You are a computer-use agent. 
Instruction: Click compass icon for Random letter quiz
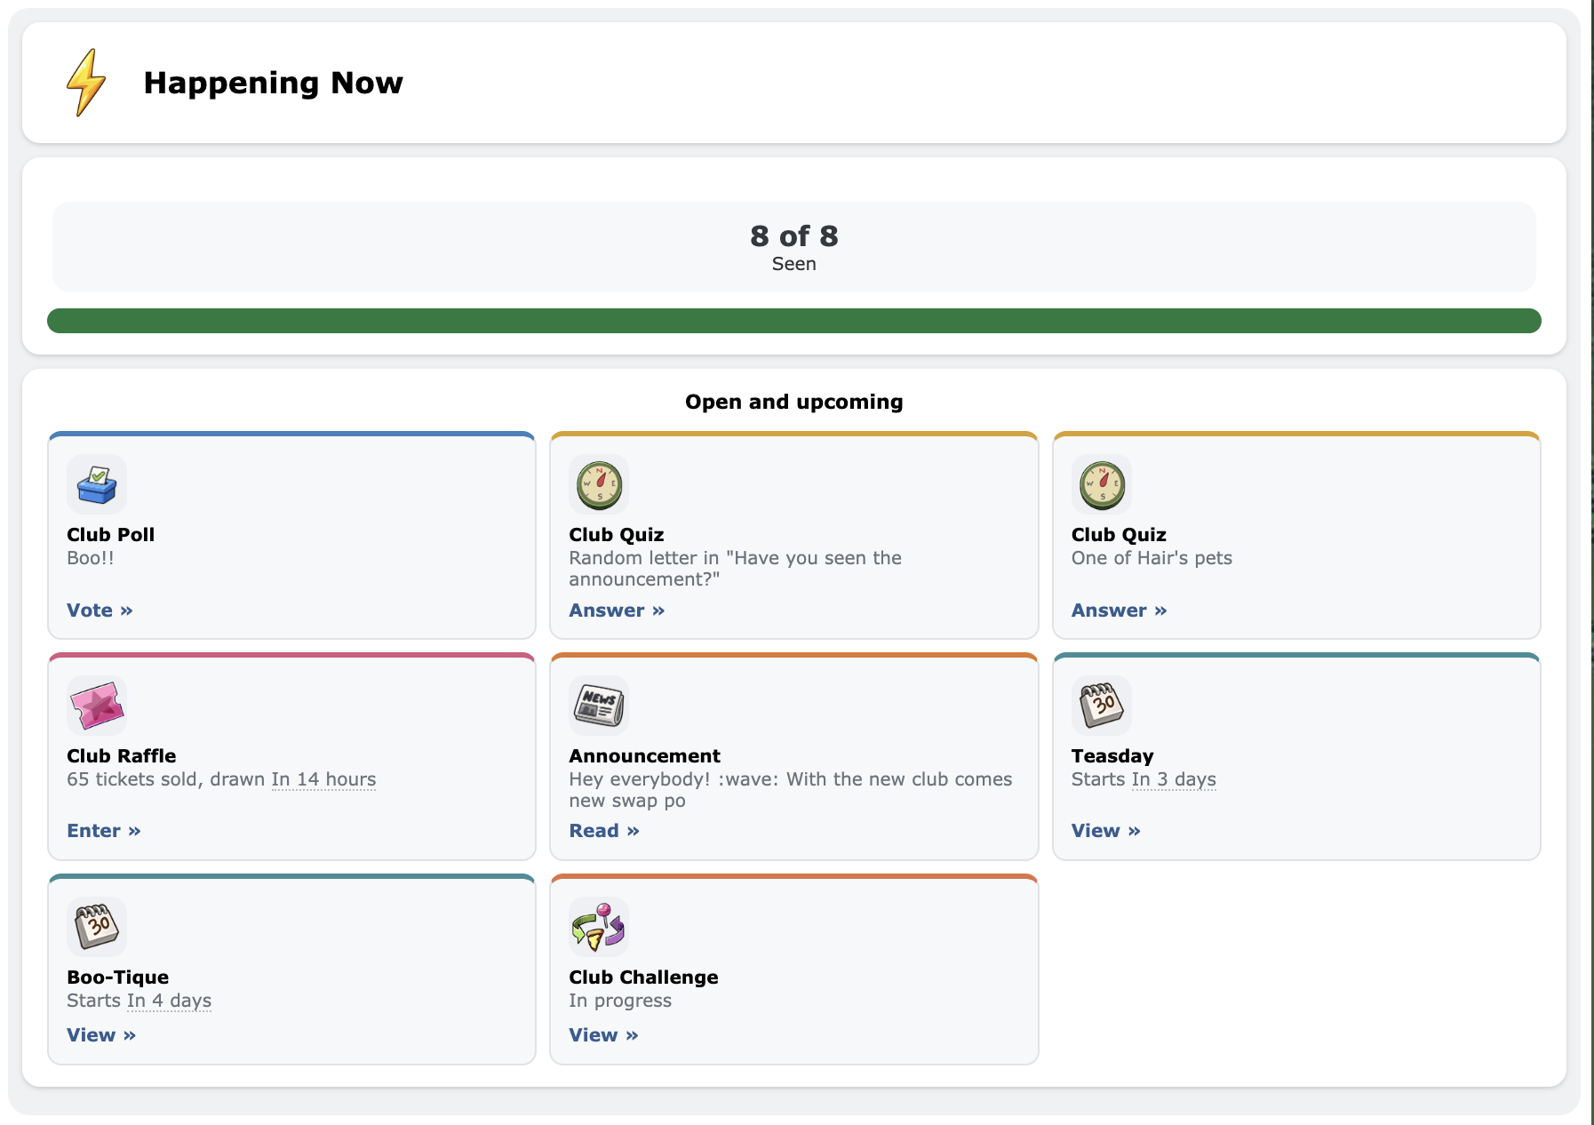pos(599,484)
